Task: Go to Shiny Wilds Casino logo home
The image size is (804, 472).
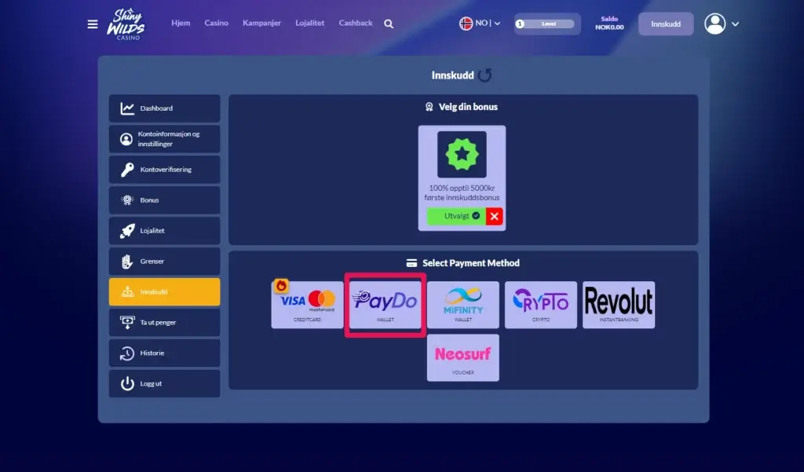Action: [126, 24]
